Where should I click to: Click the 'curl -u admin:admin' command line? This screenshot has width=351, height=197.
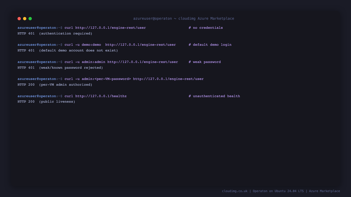[121, 62]
